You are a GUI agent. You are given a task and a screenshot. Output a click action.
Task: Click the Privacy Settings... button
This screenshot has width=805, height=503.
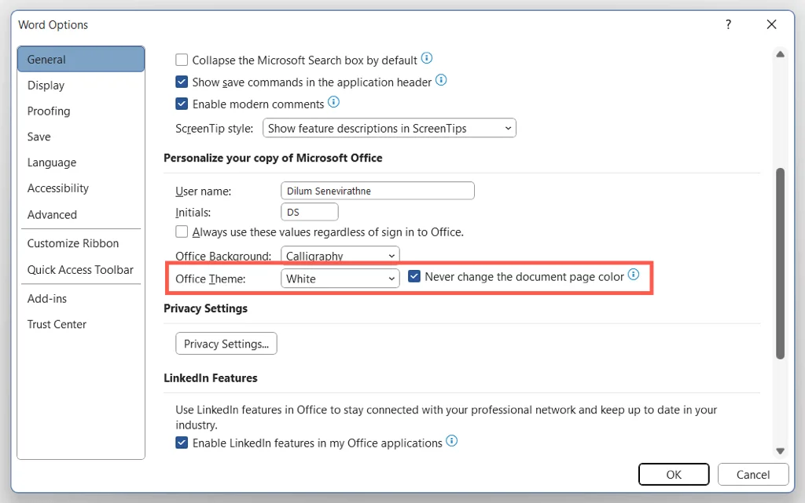[x=226, y=344]
